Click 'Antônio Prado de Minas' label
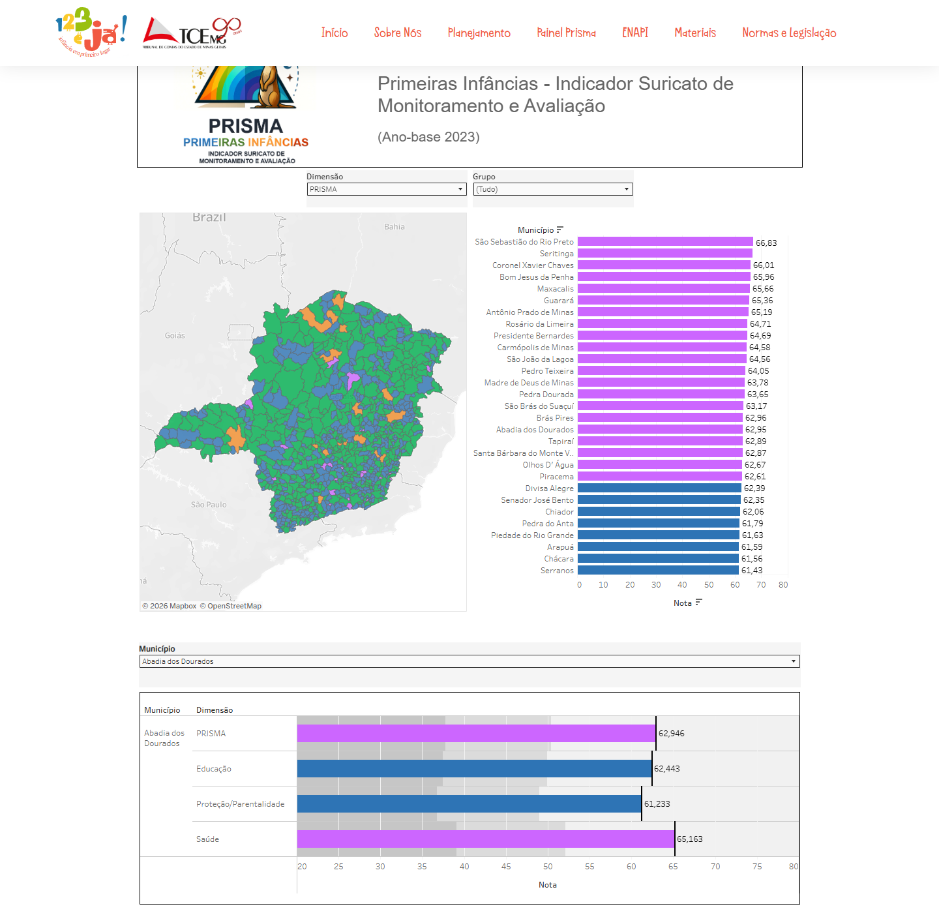Image resolution: width=939 pixels, height=913 pixels. point(530,312)
